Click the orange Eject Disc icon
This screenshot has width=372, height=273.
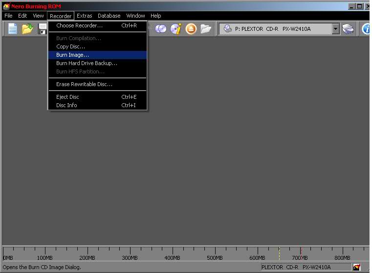click(191, 29)
